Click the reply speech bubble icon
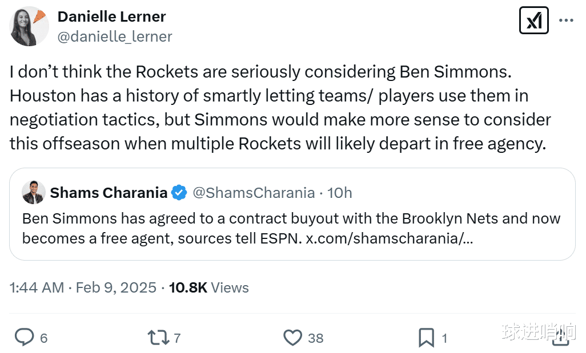Viewport: 586px width, 353px height. click(x=24, y=338)
